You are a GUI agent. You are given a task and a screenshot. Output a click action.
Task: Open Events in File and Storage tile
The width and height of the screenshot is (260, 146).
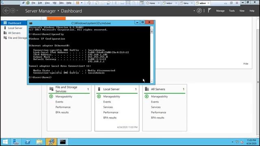[x=59, y=102]
